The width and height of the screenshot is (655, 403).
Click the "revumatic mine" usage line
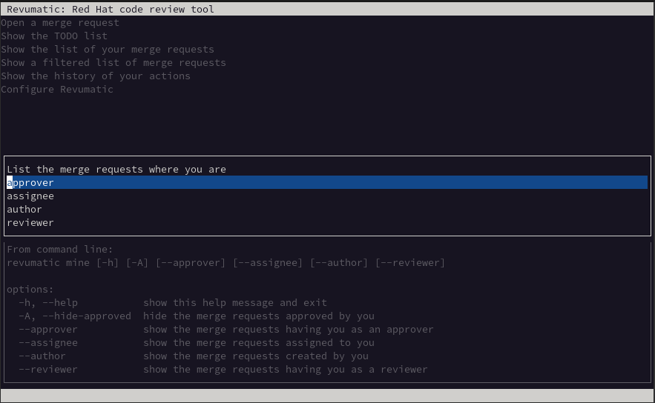pyautogui.click(x=226, y=263)
